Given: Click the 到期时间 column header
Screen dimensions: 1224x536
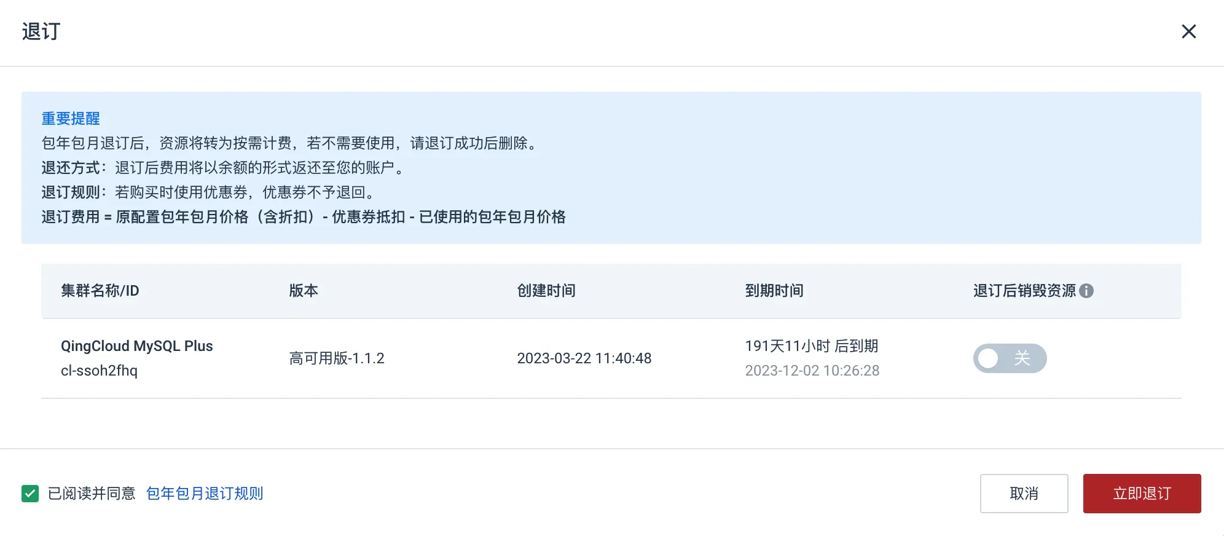Looking at the screenshot, I should [x=774, y=291].
